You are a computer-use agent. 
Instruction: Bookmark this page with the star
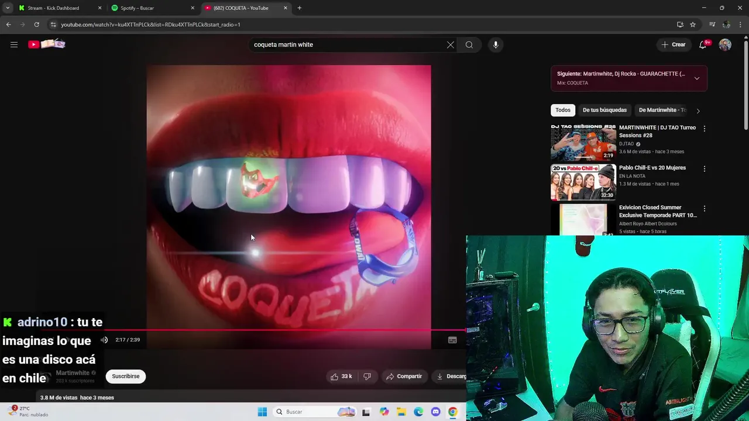[693, 25]
